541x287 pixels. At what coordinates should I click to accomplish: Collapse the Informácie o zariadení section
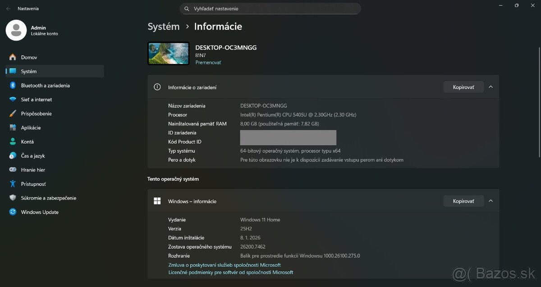coord(491,87)
